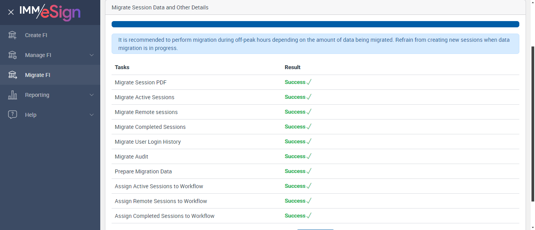Screen dimensions: 535x230
Task: Click the page vertical scrollbar
Action: click(x=532, y=123)
